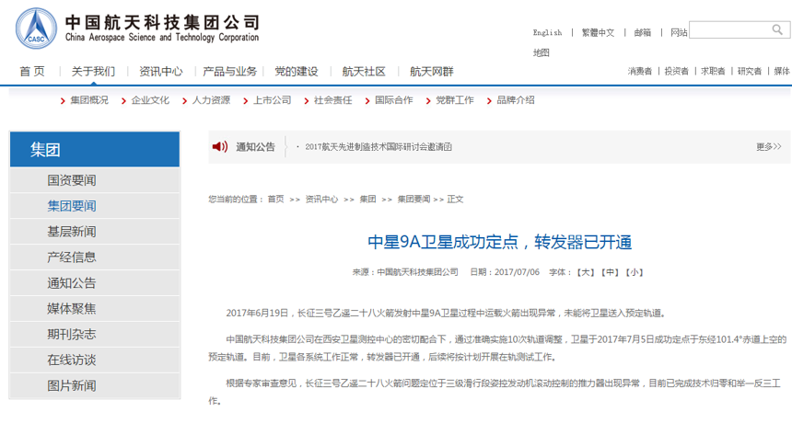This screenshot has height=423, width=792.
Task: Set font size to 中
Action: 610,272
